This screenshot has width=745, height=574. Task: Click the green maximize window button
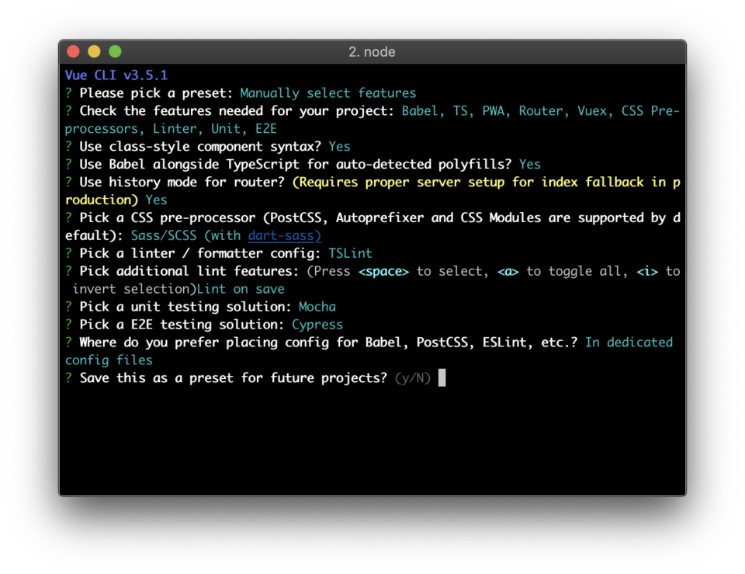pyautogui.click(x=115, y=52)
